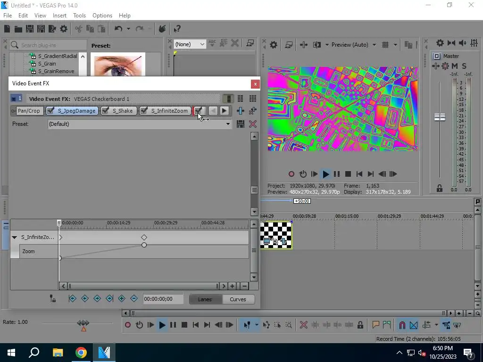
Task: Select Pan/Crop in the effects chain
Action: point(29,110)
